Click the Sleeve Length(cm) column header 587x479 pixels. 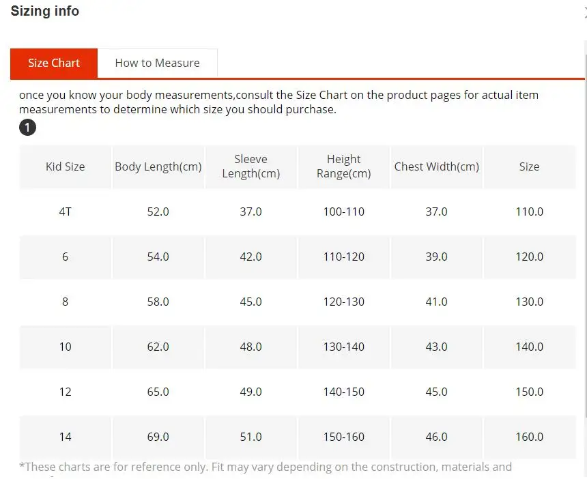(x=250, y=166)
